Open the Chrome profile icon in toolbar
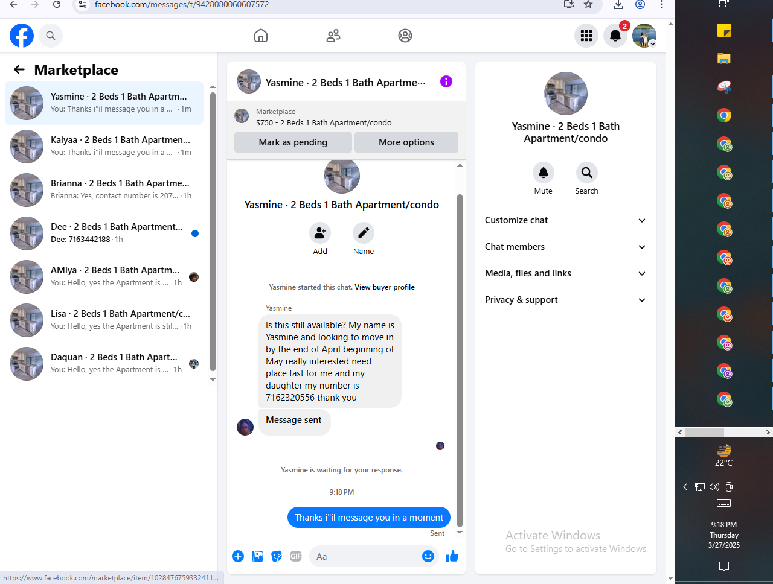773x584 pixels. click(x=640, y=4)
